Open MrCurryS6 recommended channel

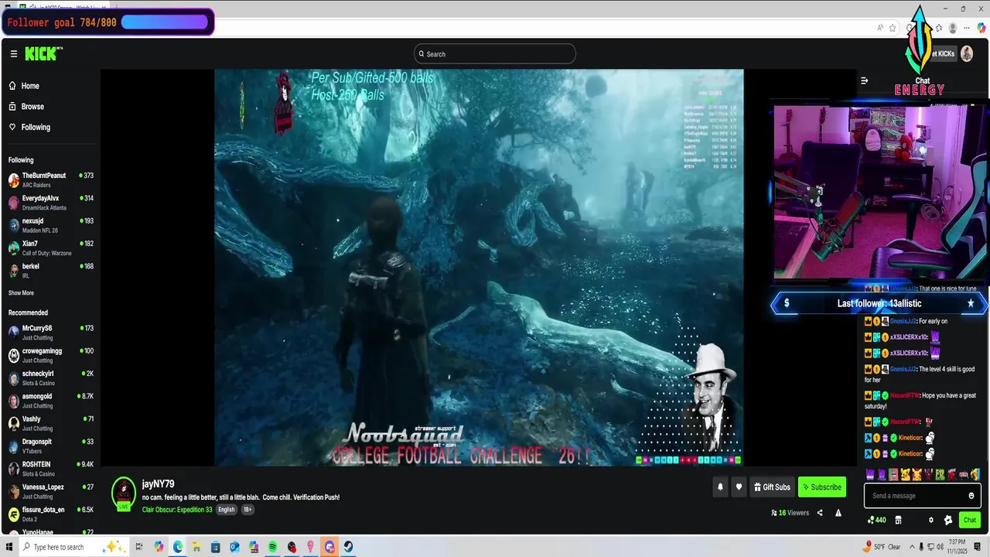[x=50, y=333]
